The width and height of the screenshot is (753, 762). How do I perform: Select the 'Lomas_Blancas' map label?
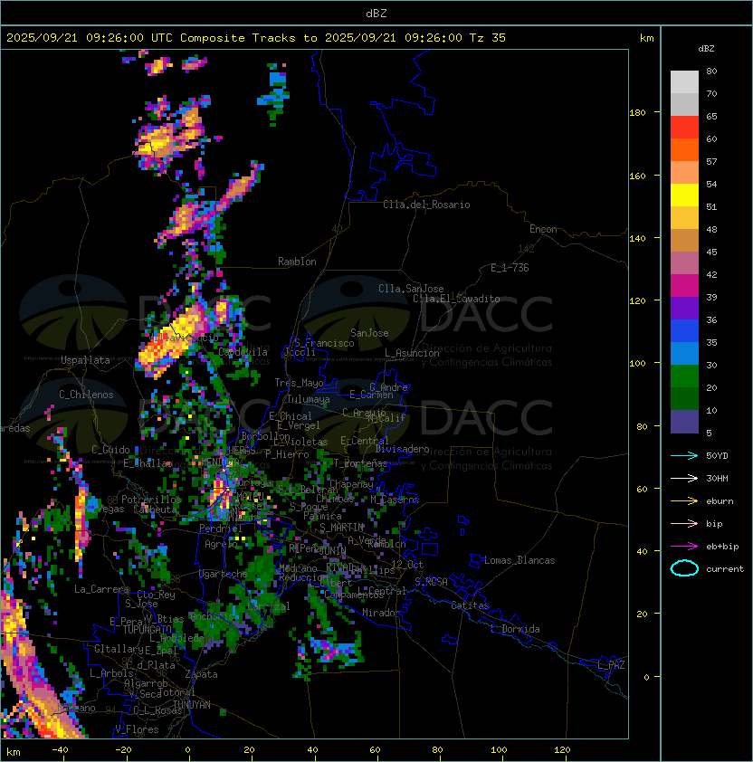(519, 560)
